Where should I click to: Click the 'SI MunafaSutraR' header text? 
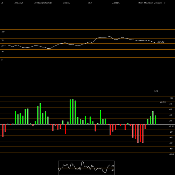click(x=43, y=3)
